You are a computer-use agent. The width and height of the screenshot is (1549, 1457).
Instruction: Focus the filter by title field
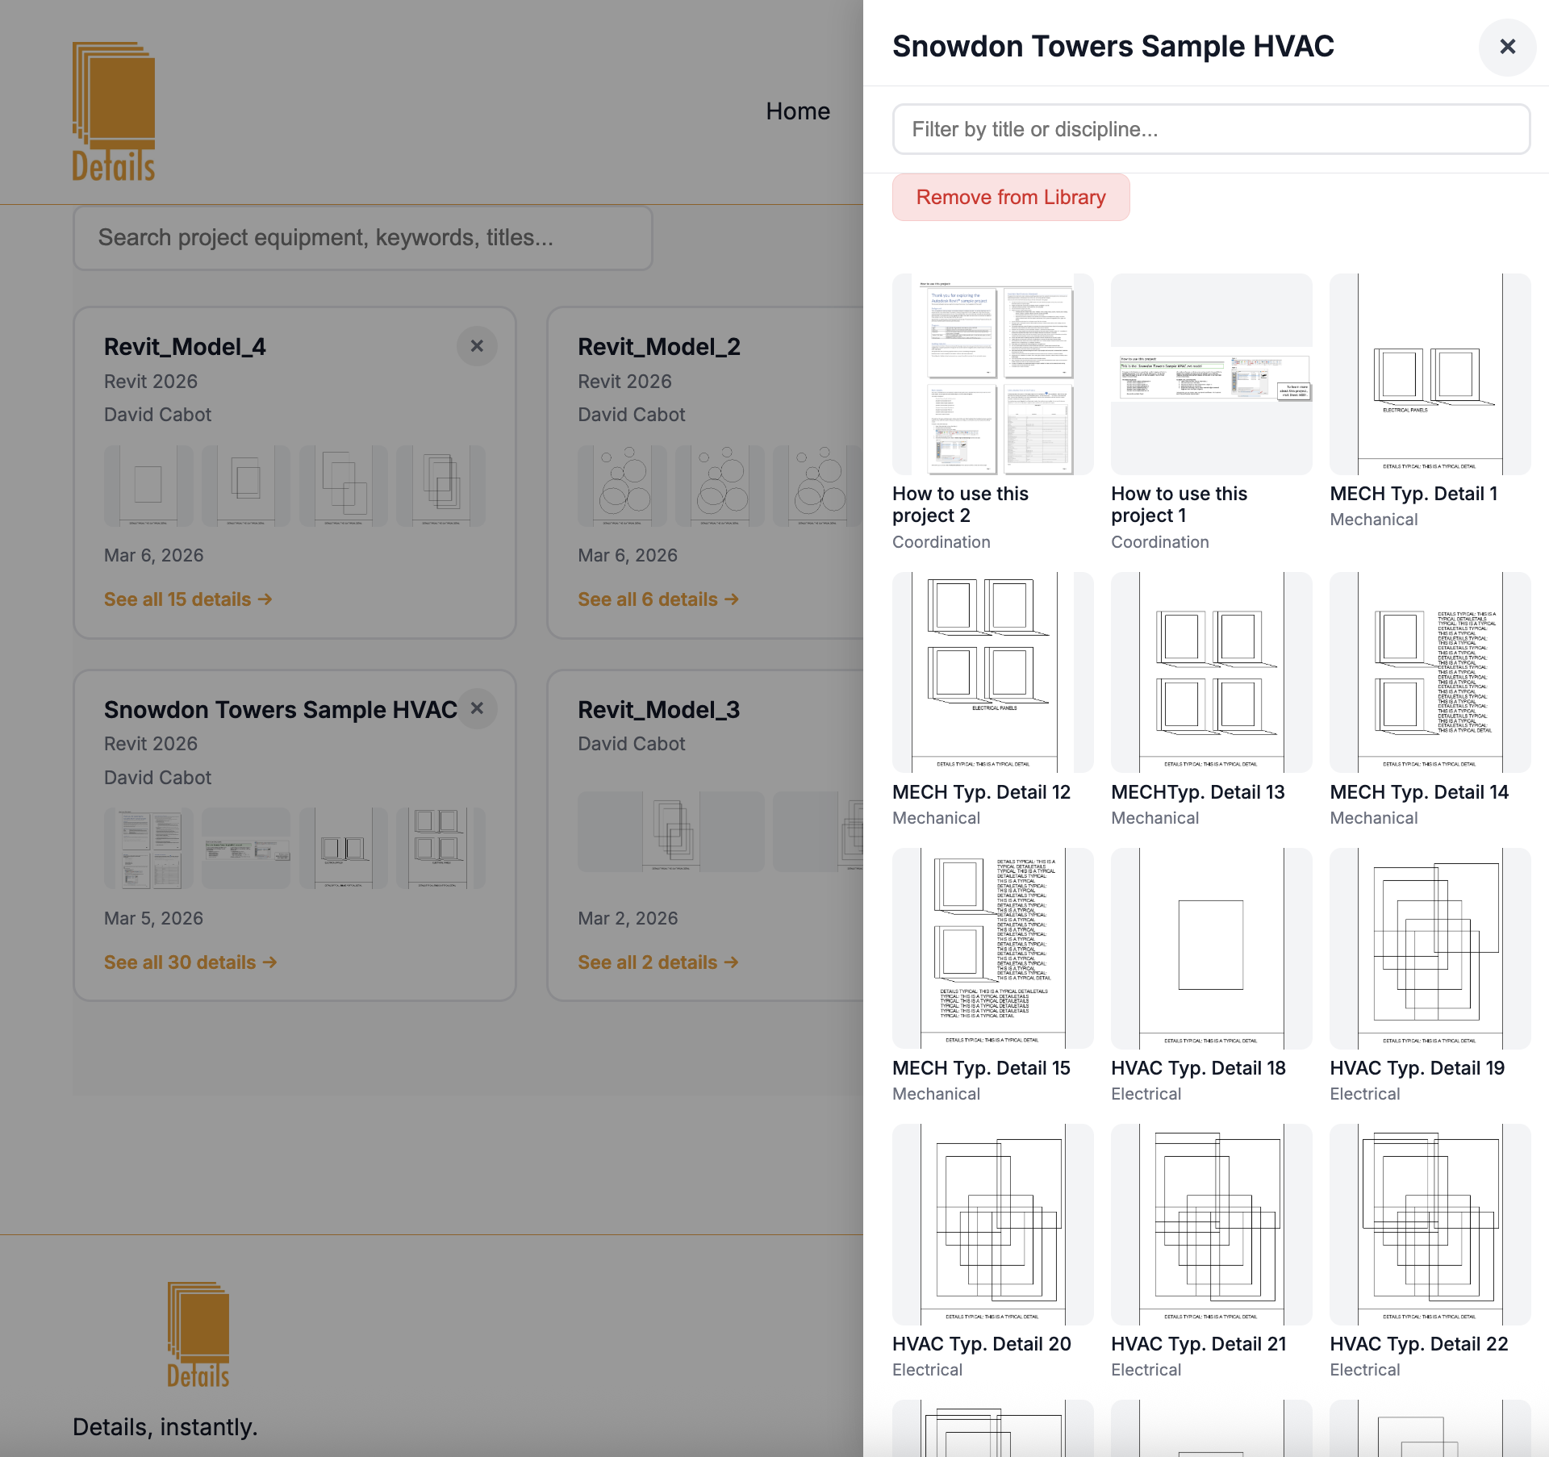[1210, 129]
